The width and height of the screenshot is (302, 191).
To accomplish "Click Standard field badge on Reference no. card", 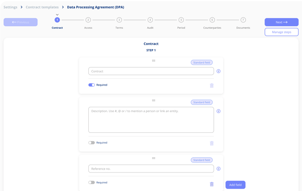I will (201, 160).
